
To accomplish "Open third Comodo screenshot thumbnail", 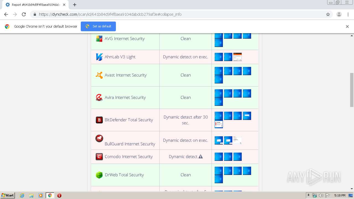I will tap(238, 157).
